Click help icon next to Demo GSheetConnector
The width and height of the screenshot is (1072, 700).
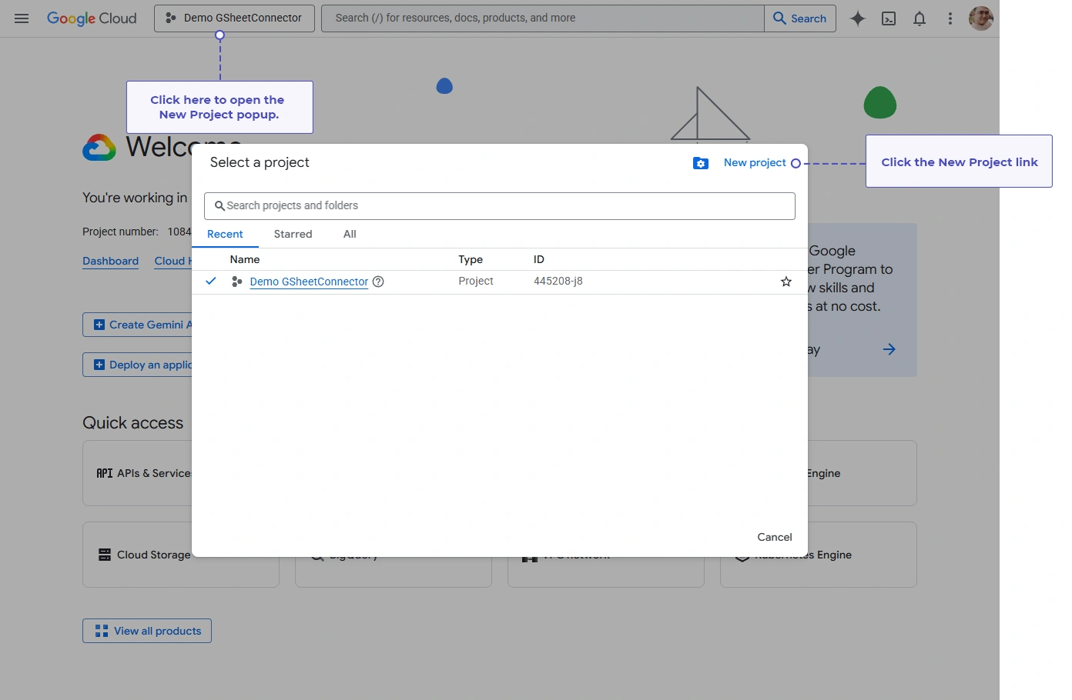tap(378, 282)
